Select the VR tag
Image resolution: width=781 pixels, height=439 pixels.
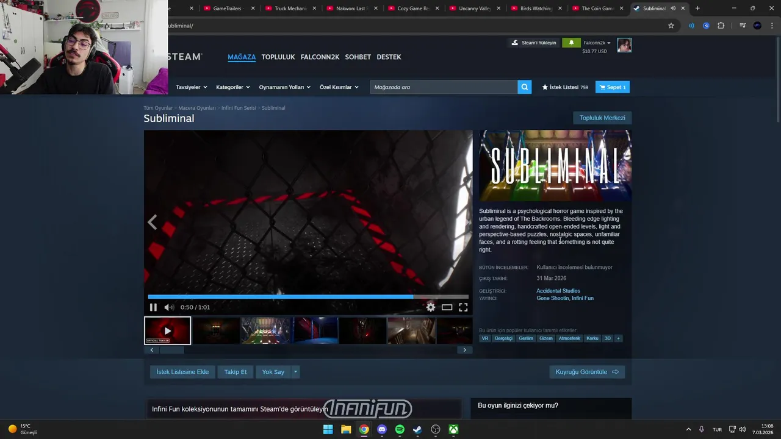pyautogui.click(x=485, y=338)
